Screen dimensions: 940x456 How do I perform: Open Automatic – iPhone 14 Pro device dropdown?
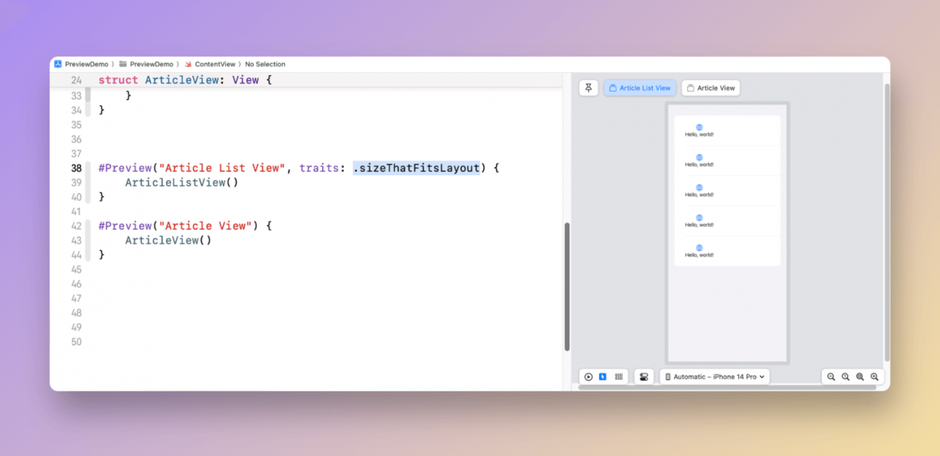click(715, 376)
